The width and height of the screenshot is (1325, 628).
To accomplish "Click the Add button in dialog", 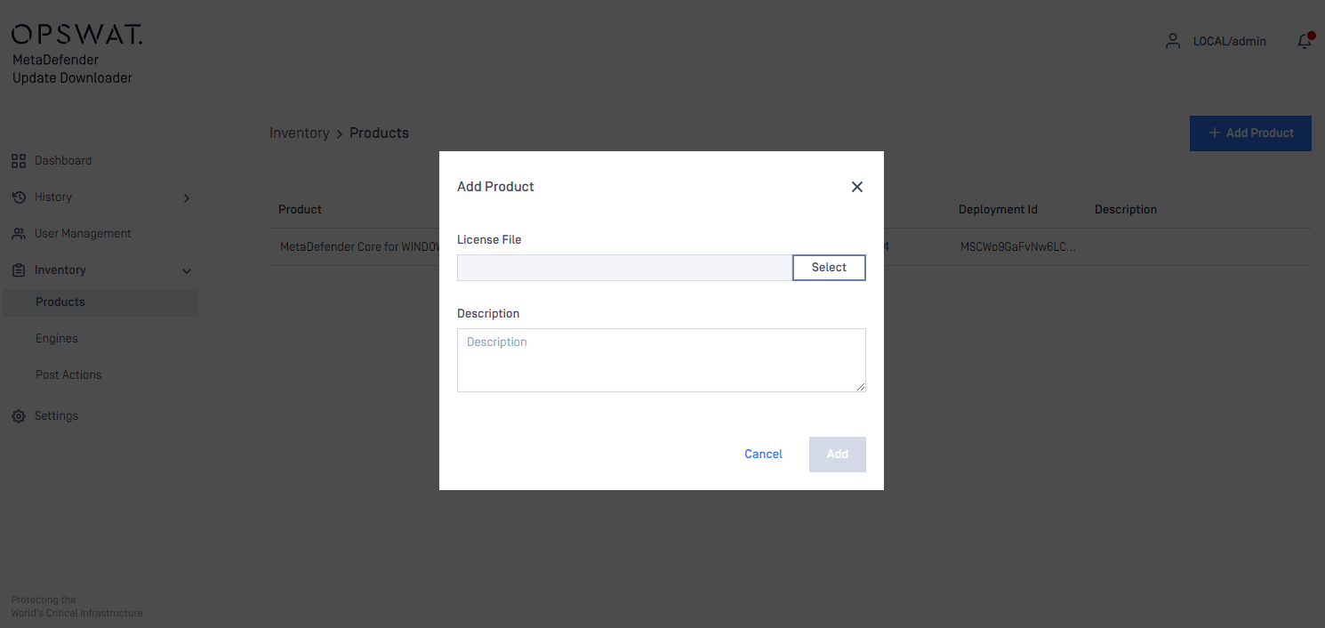I will pyautogui.click(x=838, y=455).
